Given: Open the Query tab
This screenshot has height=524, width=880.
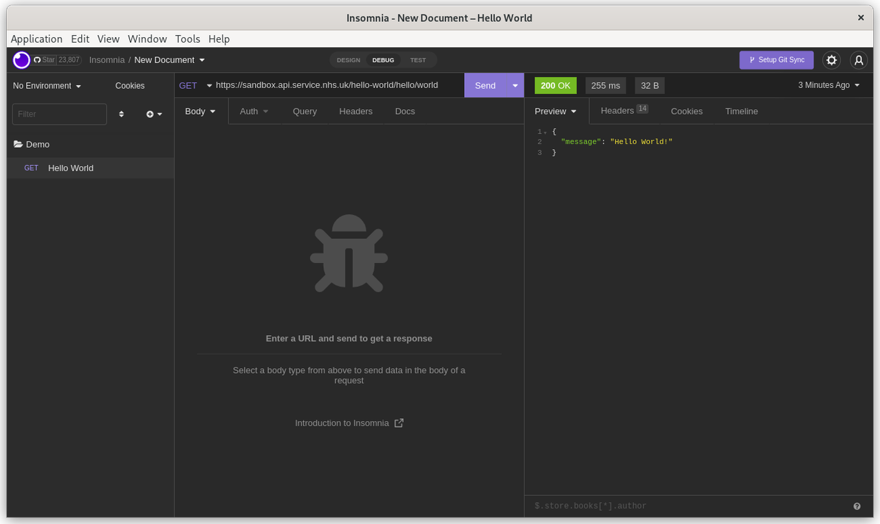Looking at the screenshot, I should pos(305,111).
